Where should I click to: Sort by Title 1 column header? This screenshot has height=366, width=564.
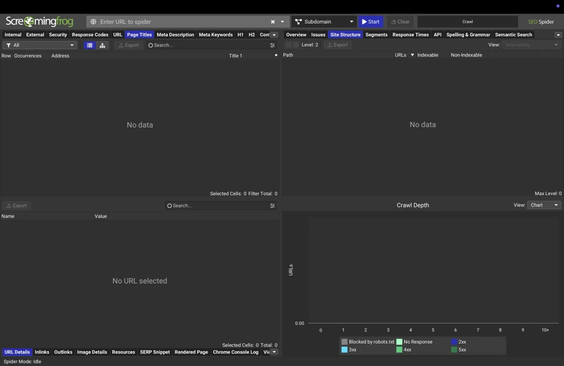pos(236,56)
